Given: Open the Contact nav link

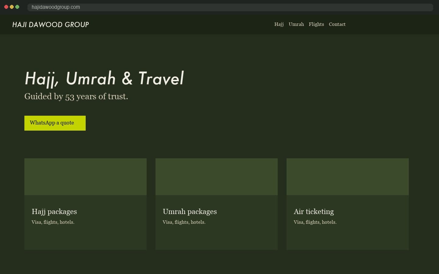Looking at the screenshot, I should (337, 24).
